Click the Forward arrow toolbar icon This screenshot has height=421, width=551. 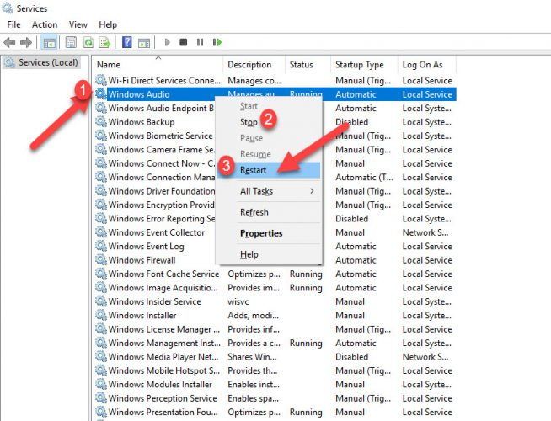[x=26, y=42]
